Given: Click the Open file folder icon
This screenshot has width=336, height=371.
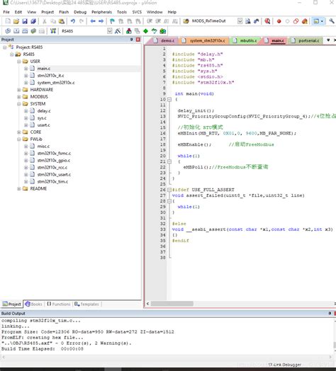Looking at the screenshot, I should (x=16, y=21).
